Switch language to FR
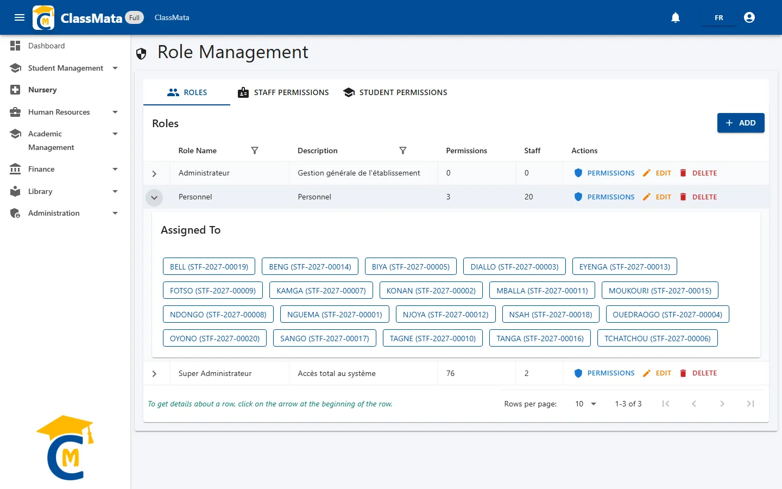 719,17
